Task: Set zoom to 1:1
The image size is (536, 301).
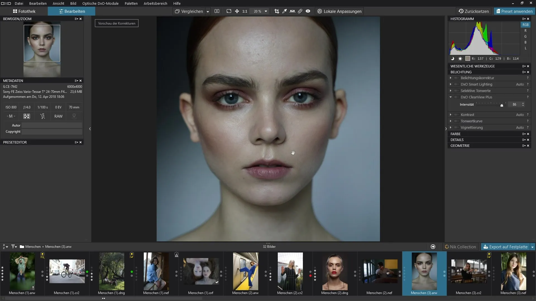Action: [x=245, y=11]
